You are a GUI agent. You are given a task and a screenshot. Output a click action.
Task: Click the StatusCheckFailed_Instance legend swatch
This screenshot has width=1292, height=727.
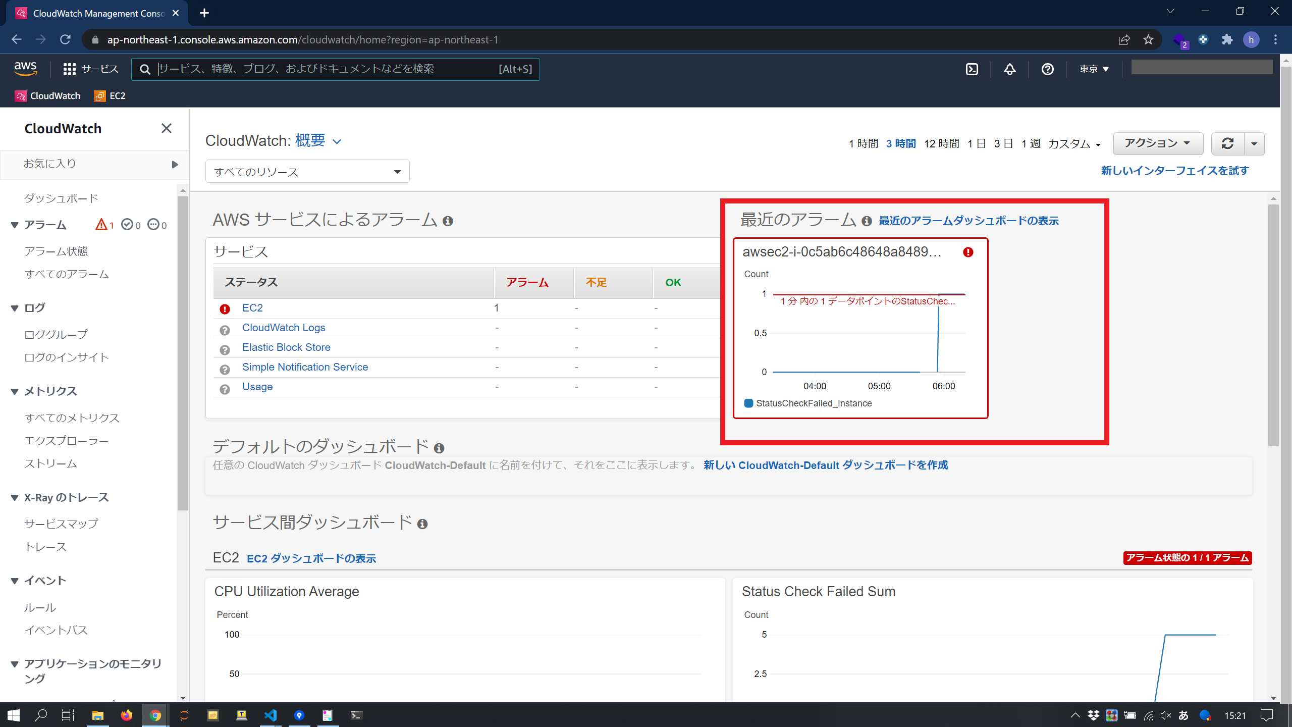click(x=748, y=403)
